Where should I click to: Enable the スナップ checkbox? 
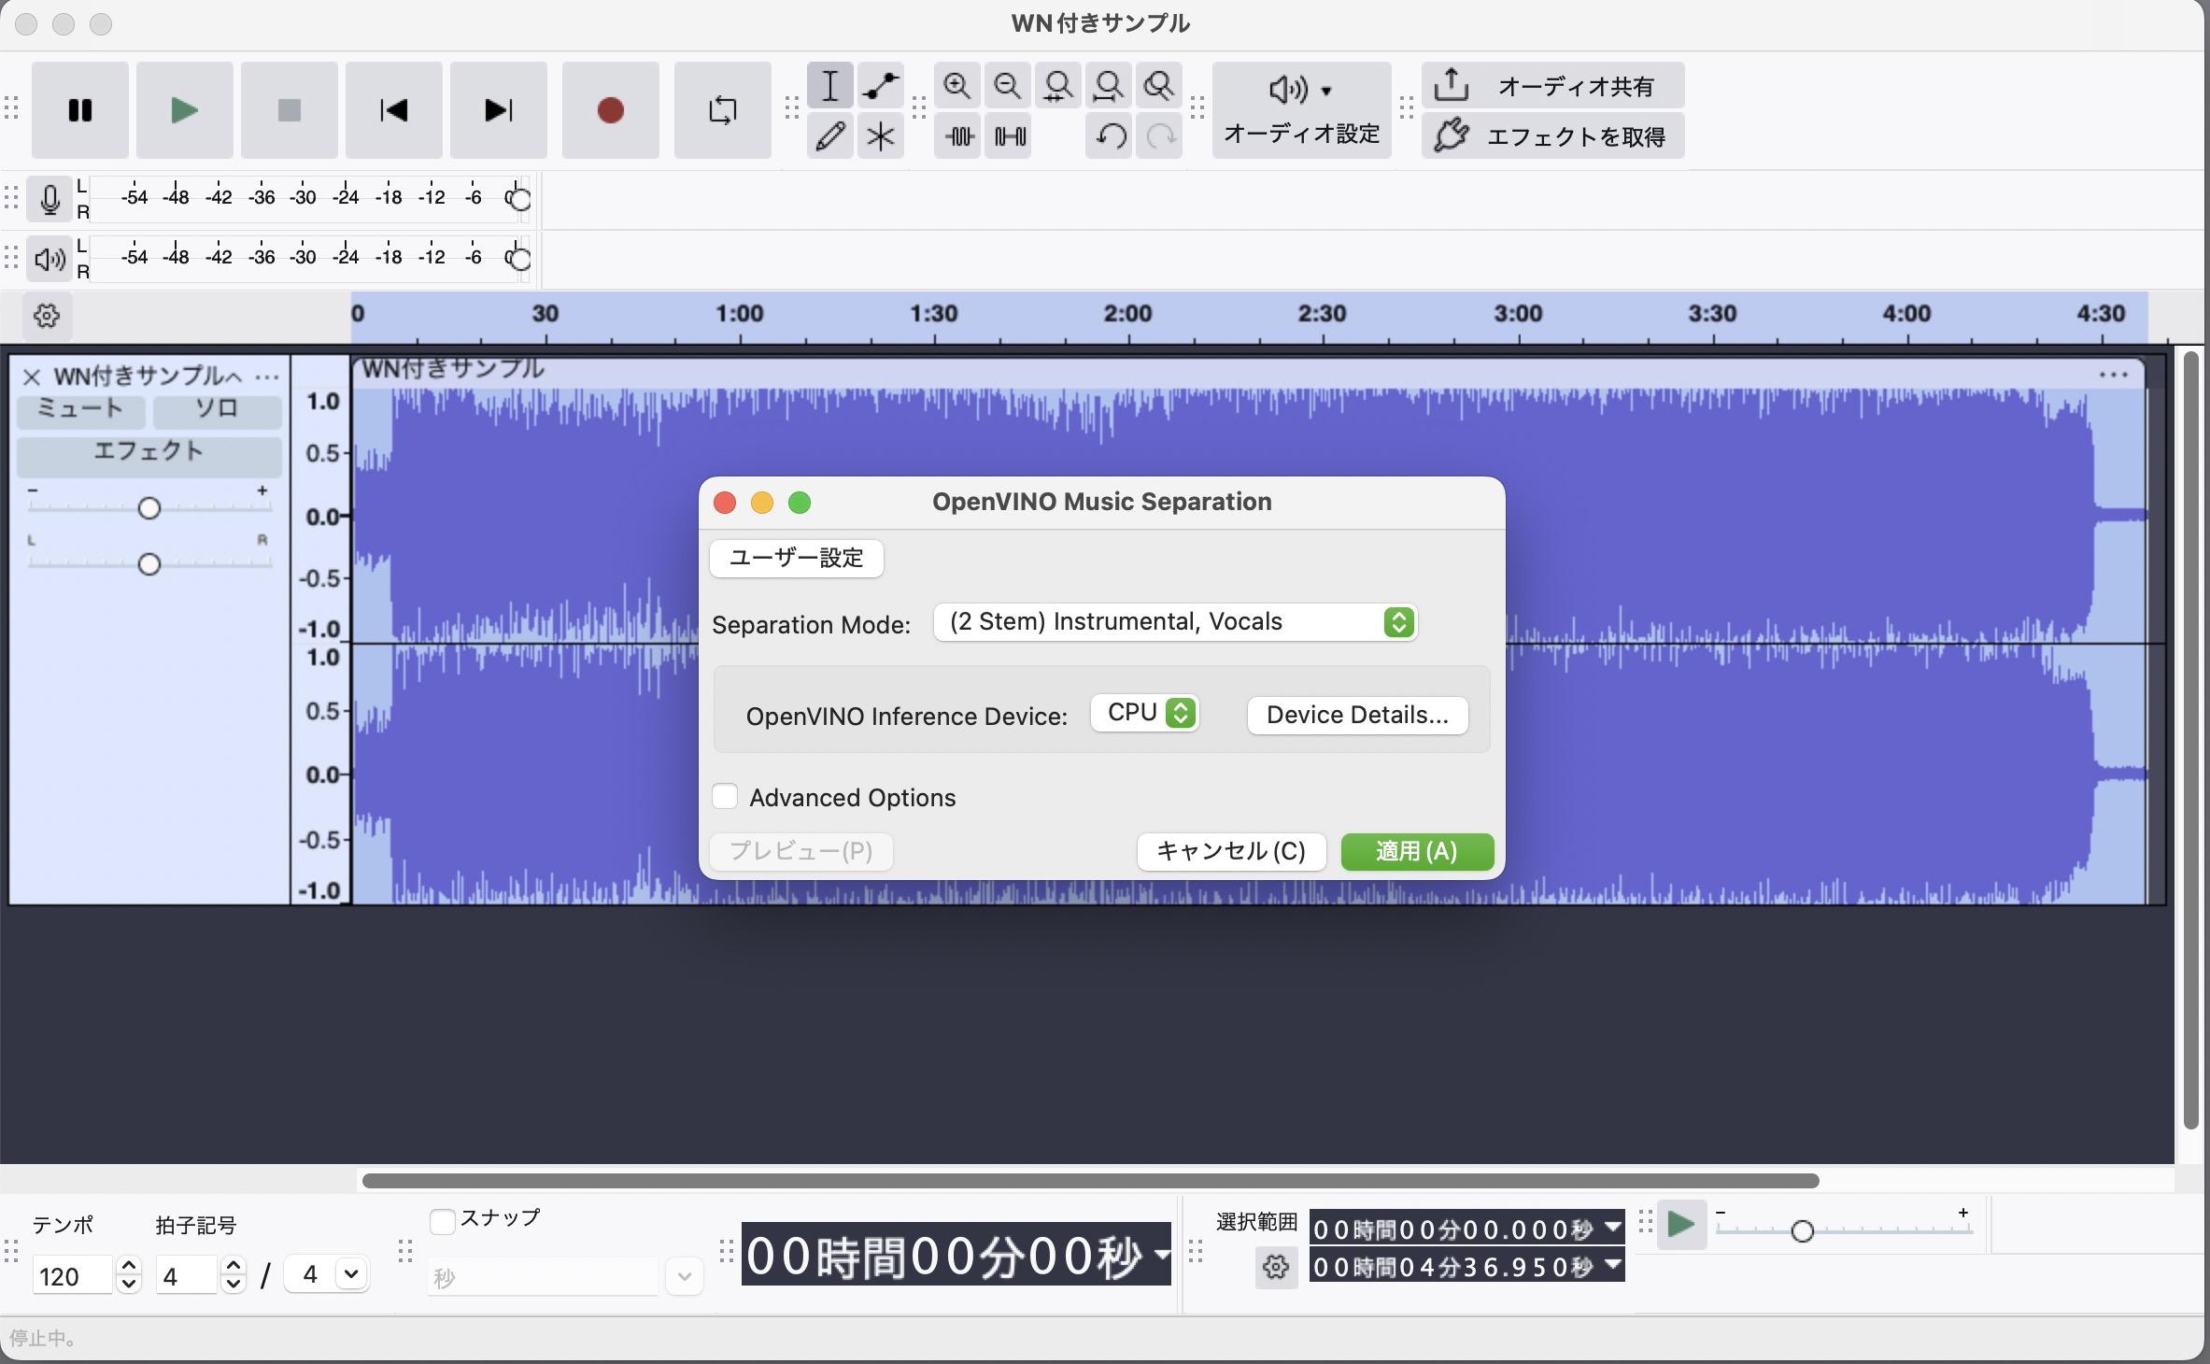point(442,1221)
